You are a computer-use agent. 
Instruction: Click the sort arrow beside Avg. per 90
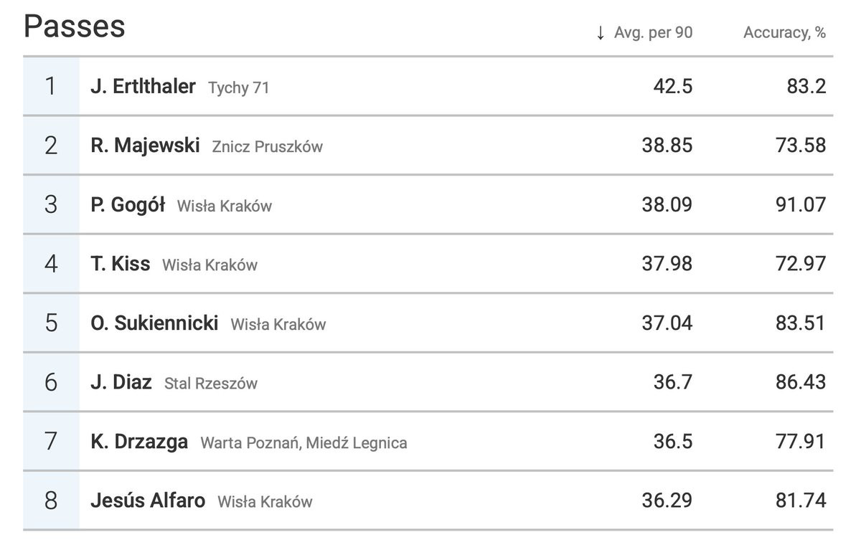pyautogui.click(x=601, y=33)
